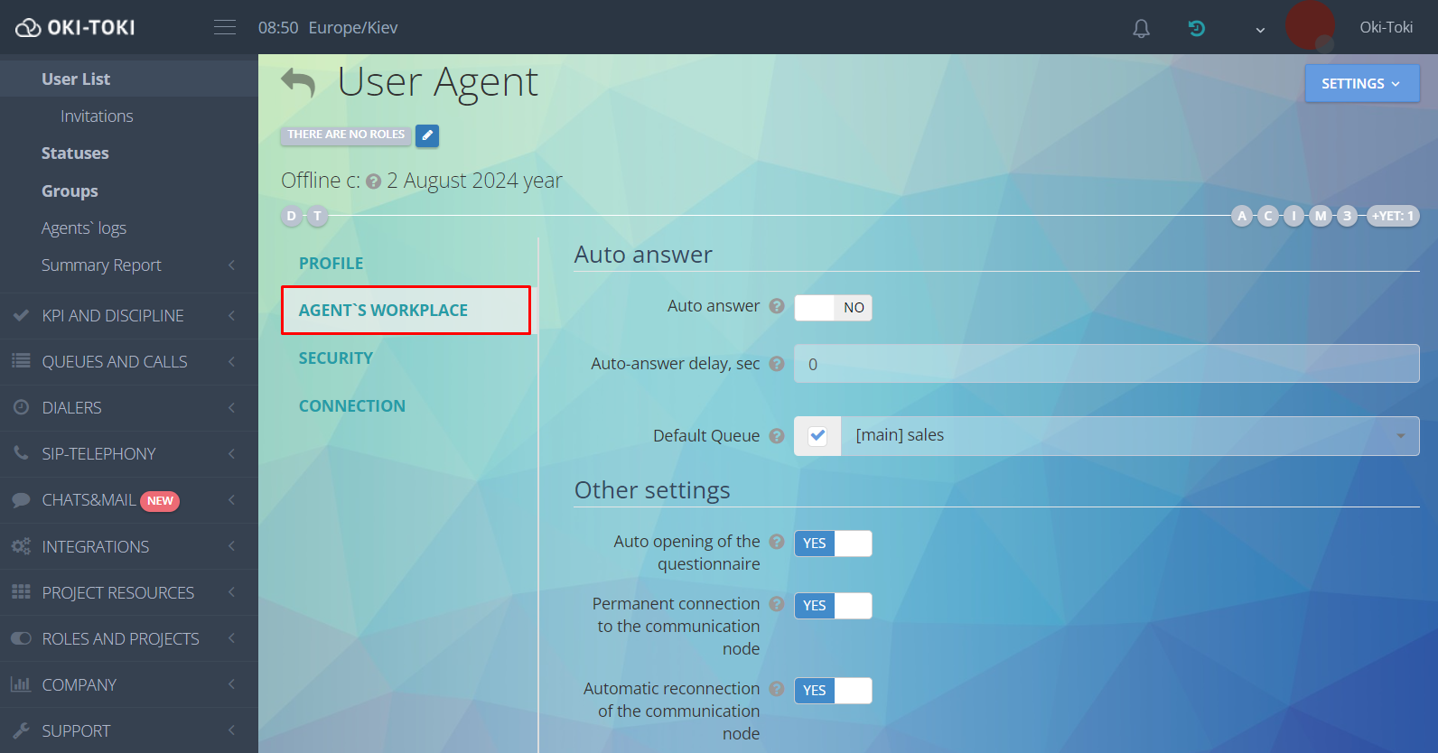Open the notifications bell

(x=1141, y=29)
